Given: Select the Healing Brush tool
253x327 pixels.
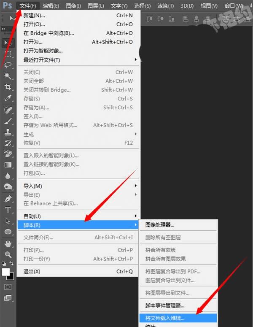Looking at the screenshot, I should coord(8,110).
